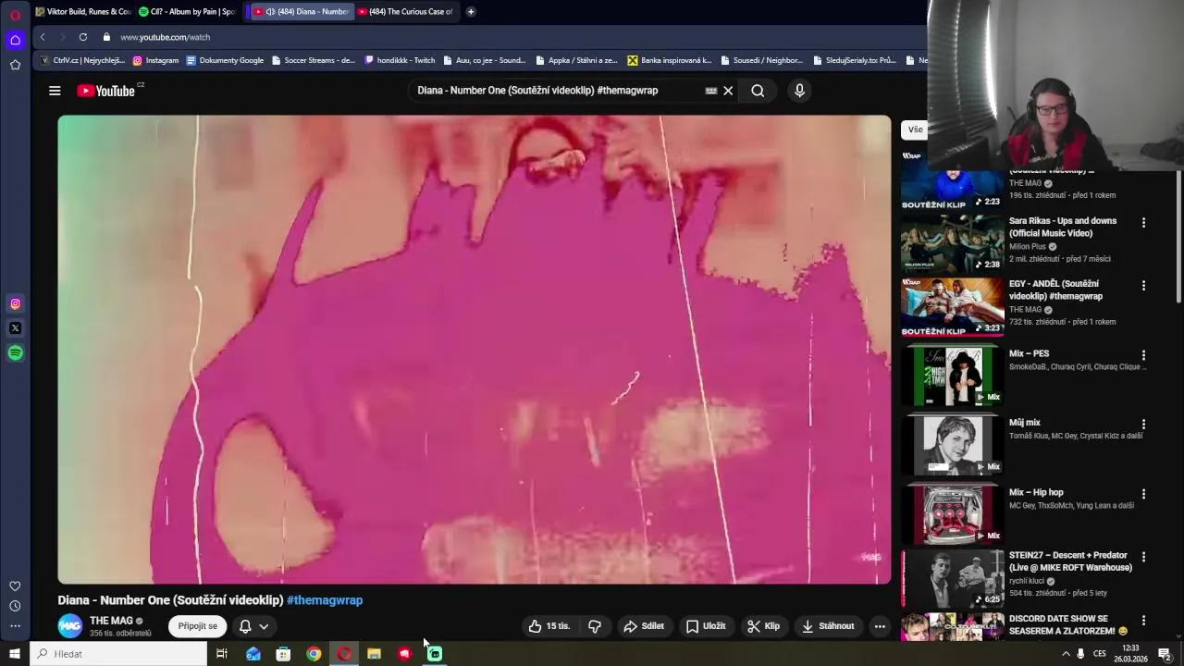Open options for STEIN27 Descent video

pyautogui.click(x=1143, y=557)
